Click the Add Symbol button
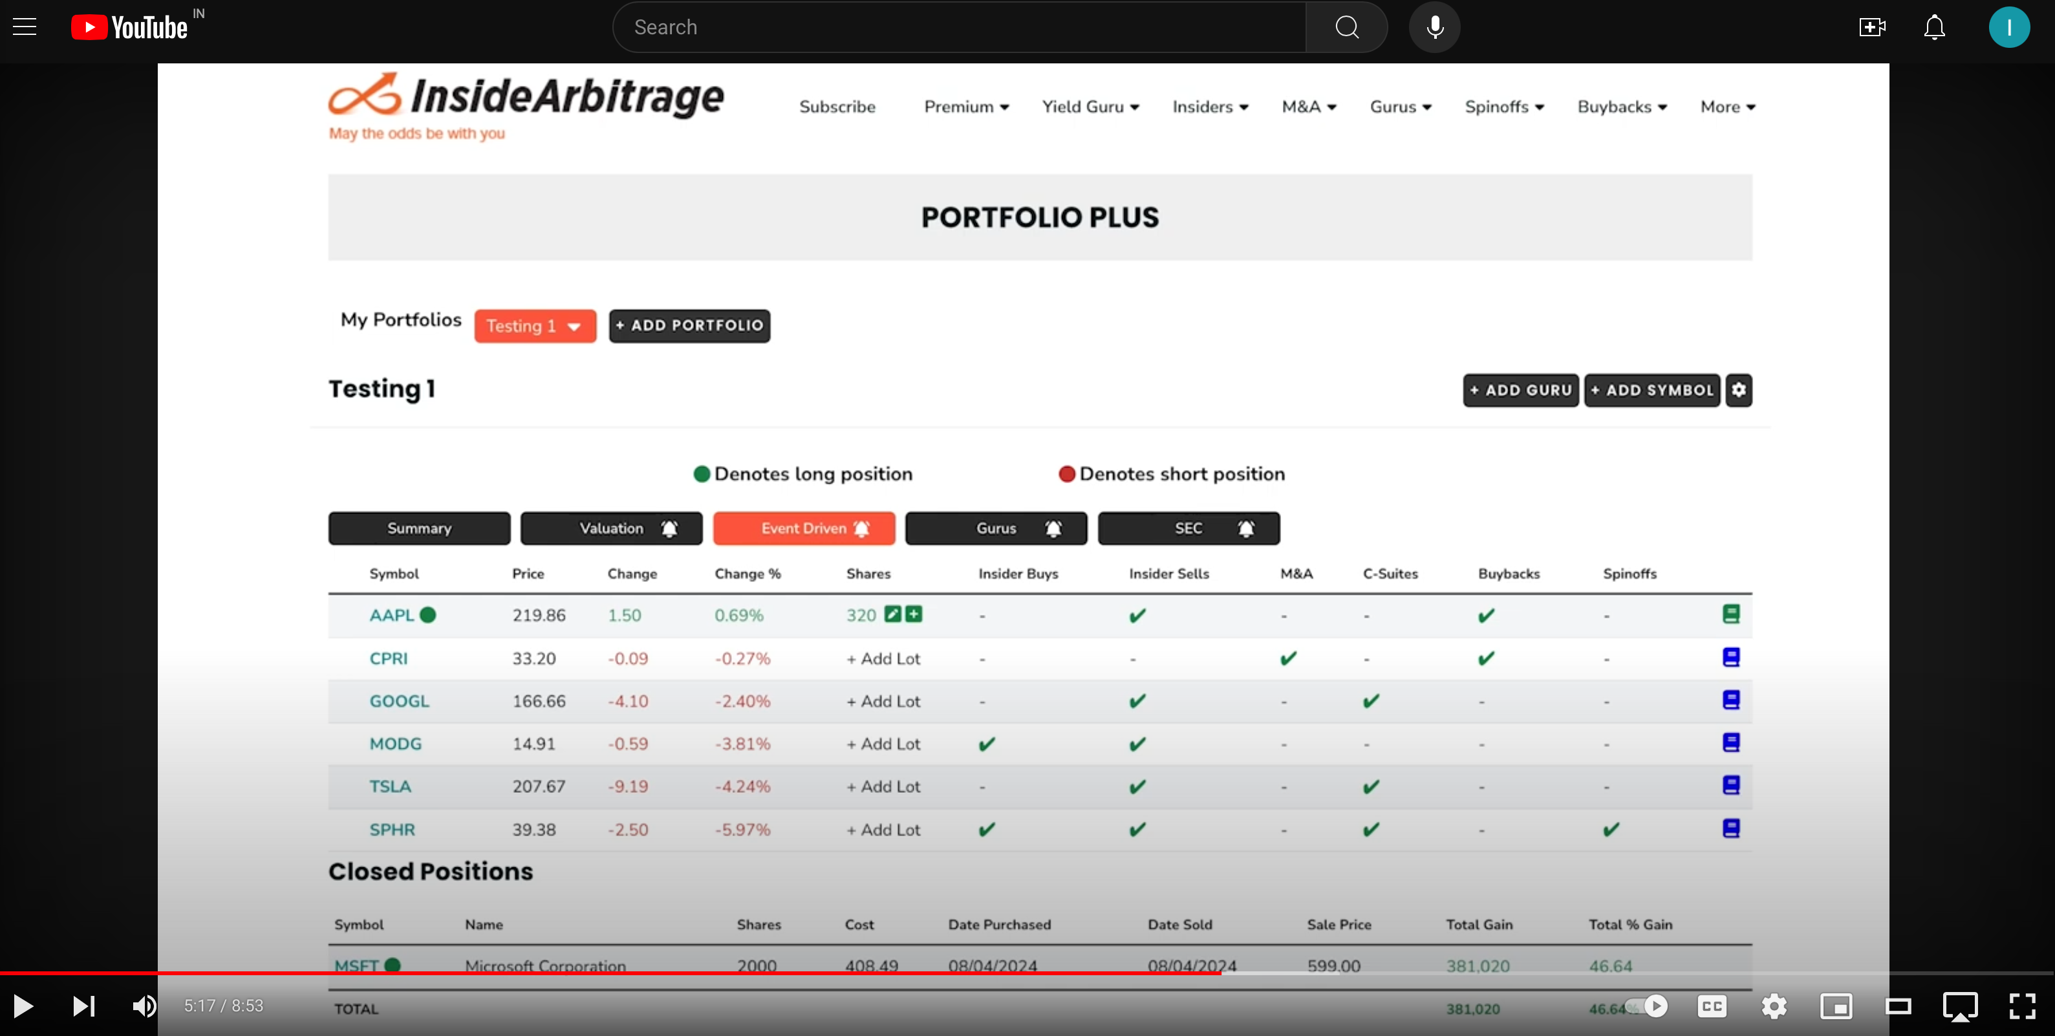Viewport: 2055px width, 1036px height. (x=1652, y=390)
